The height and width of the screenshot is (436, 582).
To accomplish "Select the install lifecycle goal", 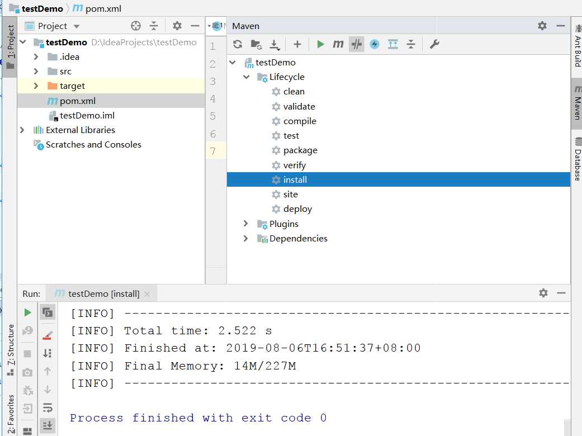I will pos(398,179).
